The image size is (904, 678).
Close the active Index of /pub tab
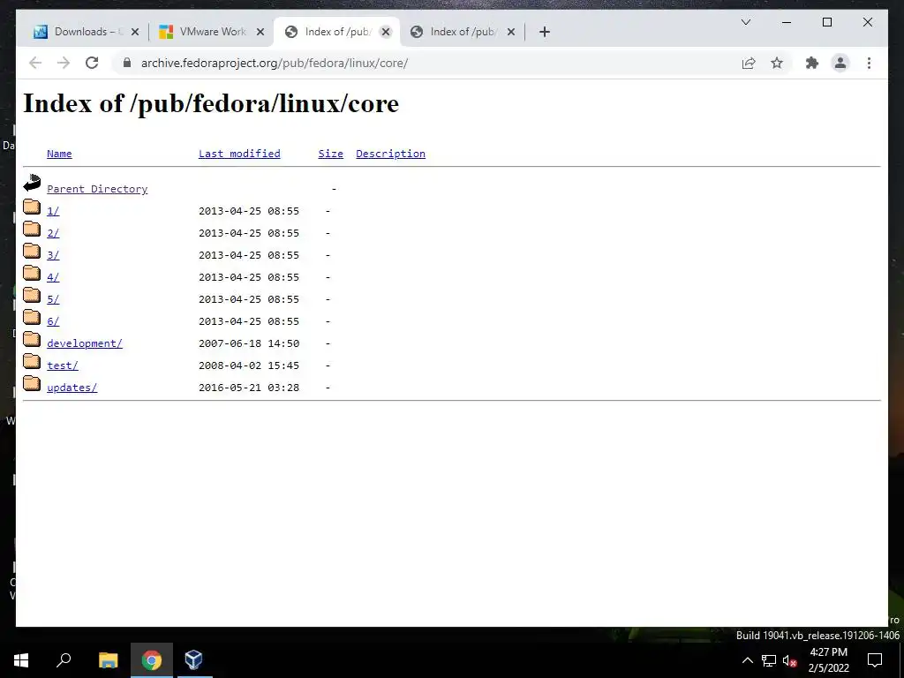point(386,32)
